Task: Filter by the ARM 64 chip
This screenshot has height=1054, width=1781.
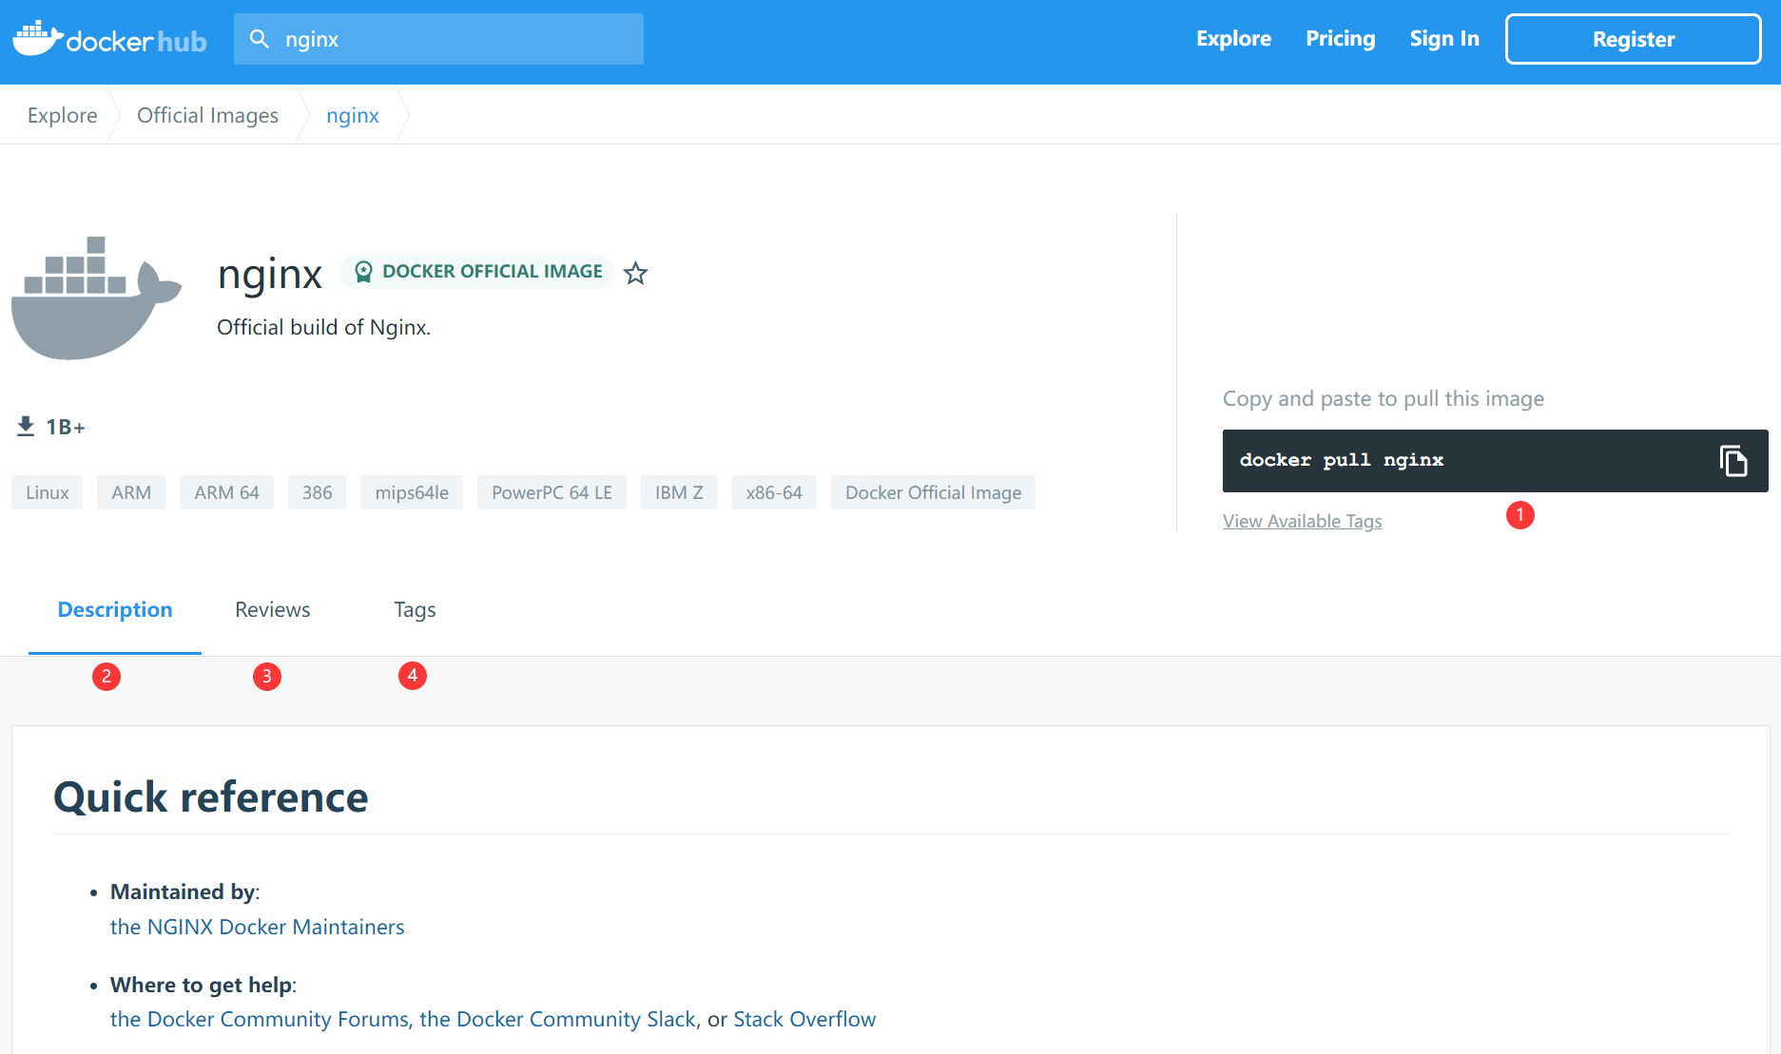Action: (x=226, y=492)
